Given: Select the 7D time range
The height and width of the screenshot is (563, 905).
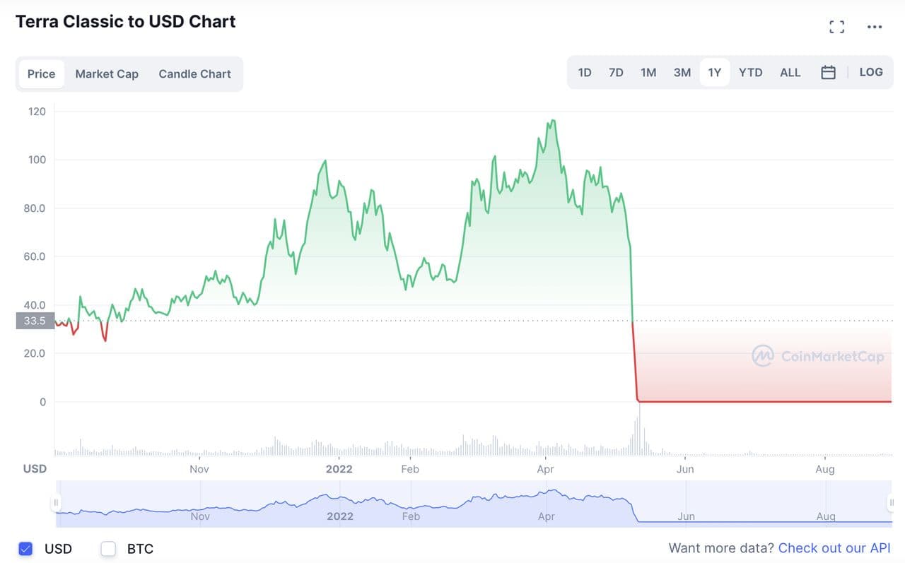Looking at the screenshot, I should 616,73.
